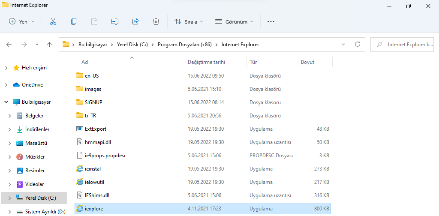Viewport: 439px width, 216px height.
Task: Open the Sırala (Sort) dropdown
Action: coord(189,21)
